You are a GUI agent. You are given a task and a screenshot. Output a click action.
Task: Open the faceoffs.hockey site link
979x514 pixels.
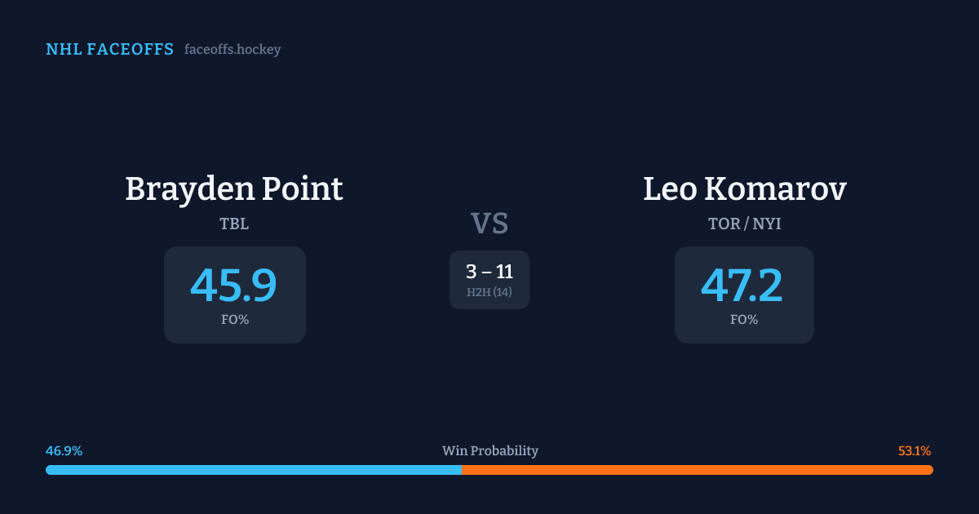(x=233, y=50)
